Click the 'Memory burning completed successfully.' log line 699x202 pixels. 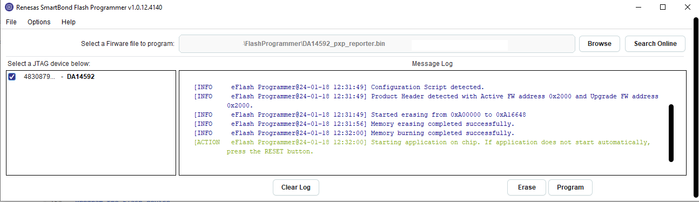[354, 133]
